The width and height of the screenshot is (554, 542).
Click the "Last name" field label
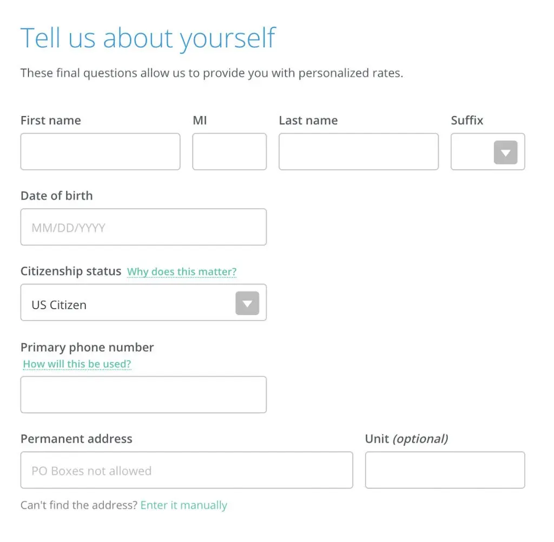pyautogui.click(x=308, y=120)
